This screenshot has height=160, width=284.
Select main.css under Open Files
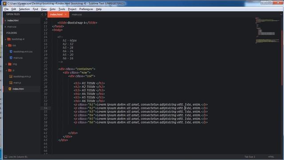click(x=12, y=27)
